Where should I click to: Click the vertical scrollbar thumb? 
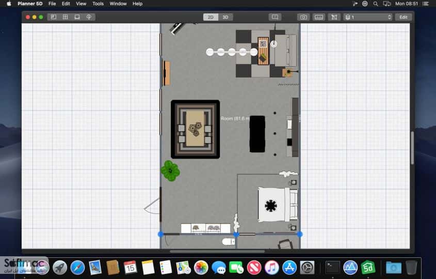[x=412, y=147]
